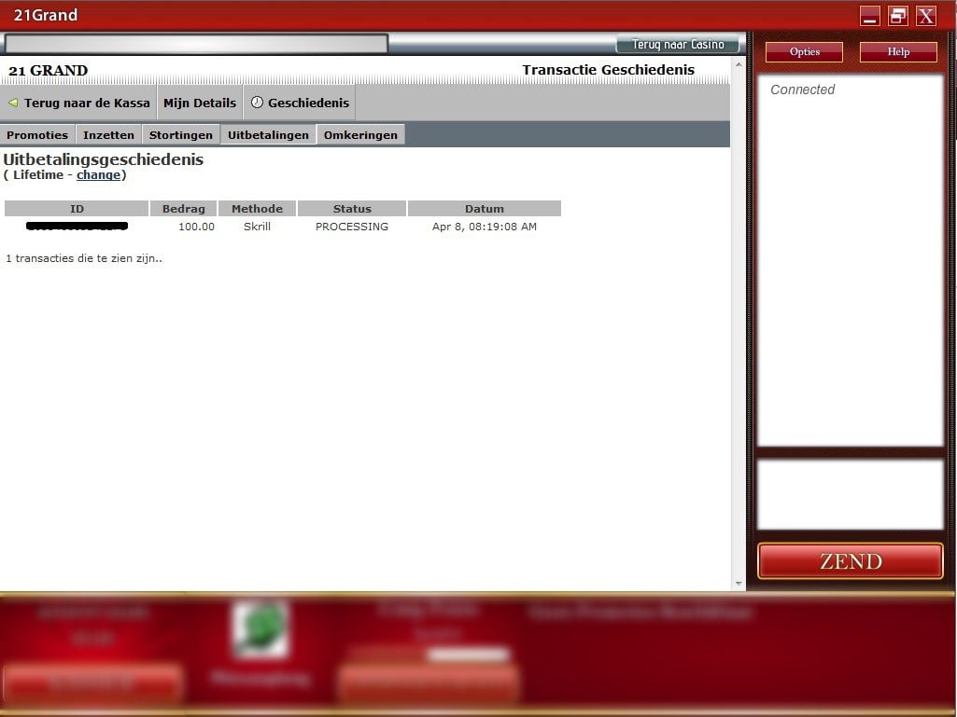Click the green back arrow icon
This screenshot has width=957, height=717.
click(x=13, y=103)
